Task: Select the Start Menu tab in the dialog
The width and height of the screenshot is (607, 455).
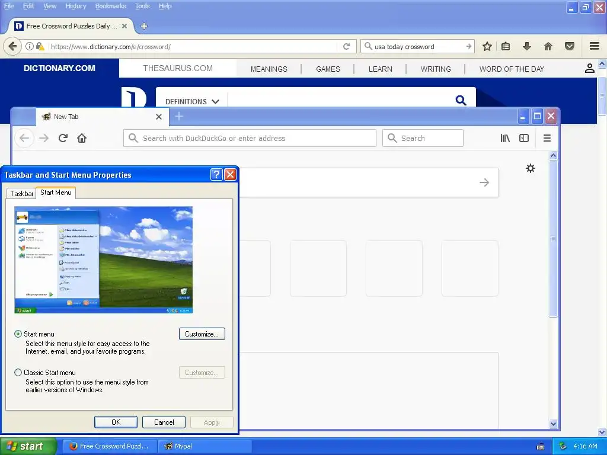Action: click(x=56, y=193)
